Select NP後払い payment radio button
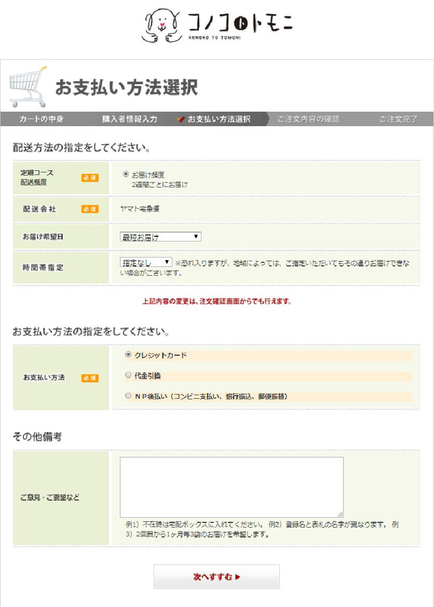This screenshot has width=434, height=607. click(x=128, y=396)
